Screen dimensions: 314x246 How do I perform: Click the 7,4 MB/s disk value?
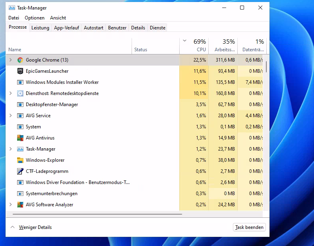[254, 82]
